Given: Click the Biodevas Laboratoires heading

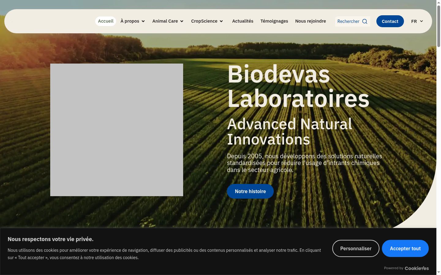Looking at the screenshot, I should click(x=298, y=86).
